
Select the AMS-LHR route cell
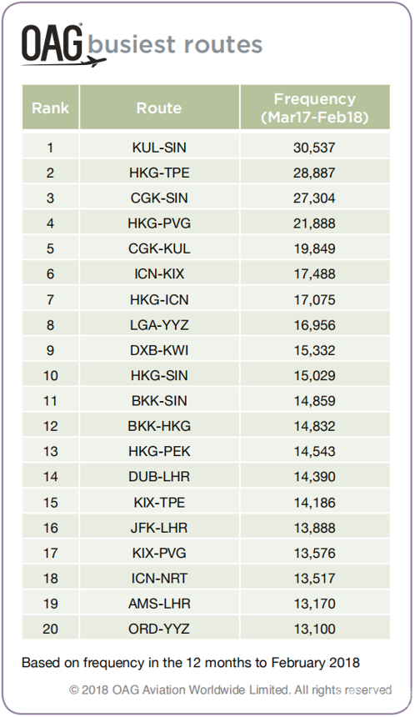pyautogui.click(x=159, y=604)
